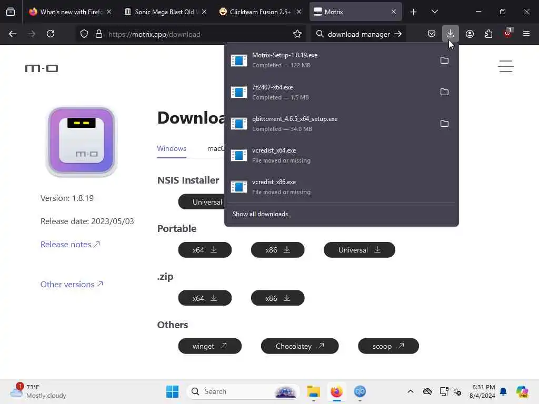Select vcredist_x86.exe download entry
Viewport: 539px width, 404px height.
pyautogui.click(x=341, y=187)
